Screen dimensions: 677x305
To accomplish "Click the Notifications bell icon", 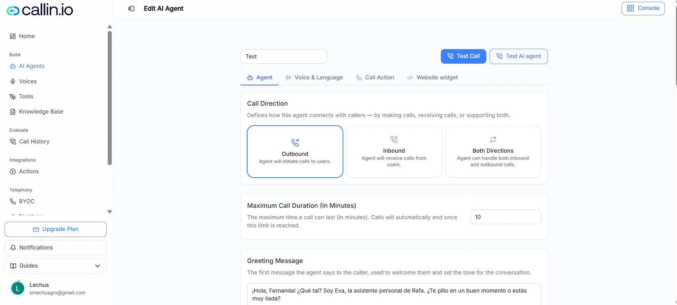I will point(13,248).
